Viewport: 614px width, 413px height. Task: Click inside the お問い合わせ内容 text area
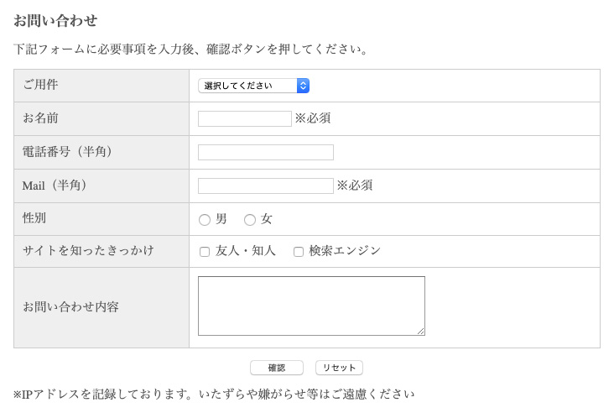[x=310, y=306]
